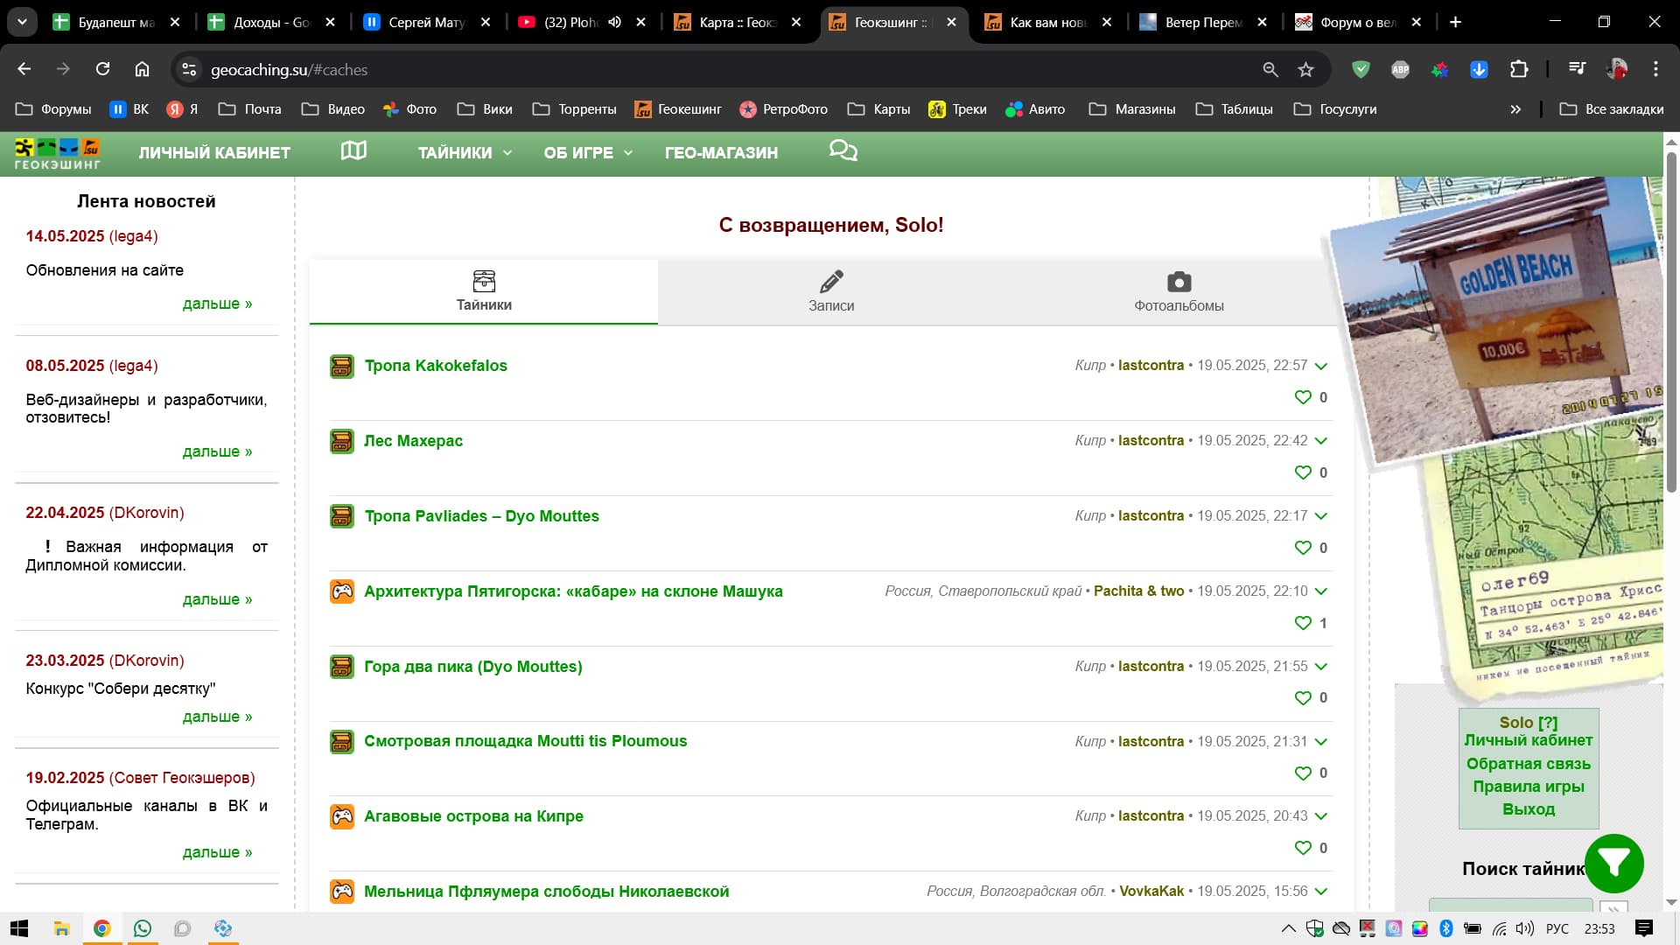Open the browser Extensions puzzle icon

(1519, 70)
